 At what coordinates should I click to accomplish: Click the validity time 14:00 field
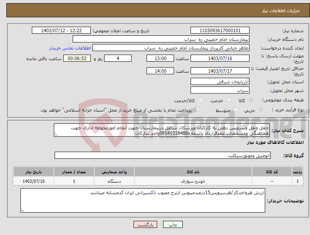click(x=160, y=71)
